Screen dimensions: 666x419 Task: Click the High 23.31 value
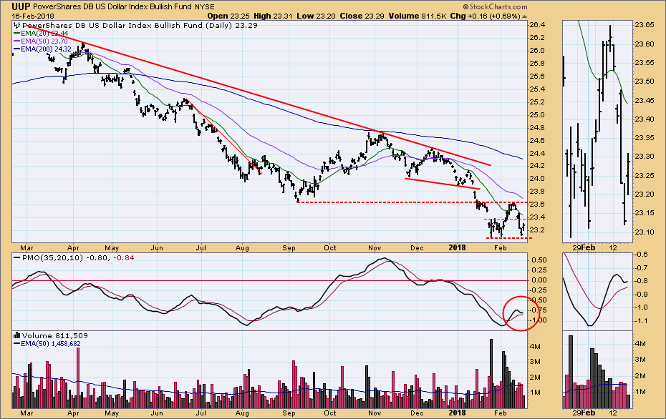(274, 16)
